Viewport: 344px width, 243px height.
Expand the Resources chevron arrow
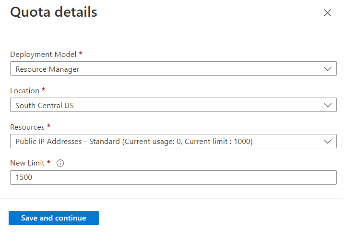click(x=327, y=141)
